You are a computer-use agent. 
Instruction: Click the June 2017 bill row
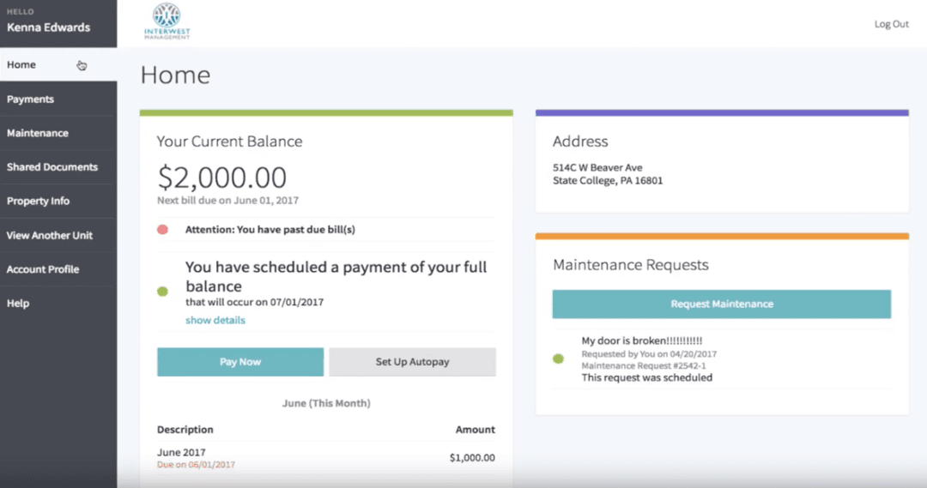tap(325, 457)
